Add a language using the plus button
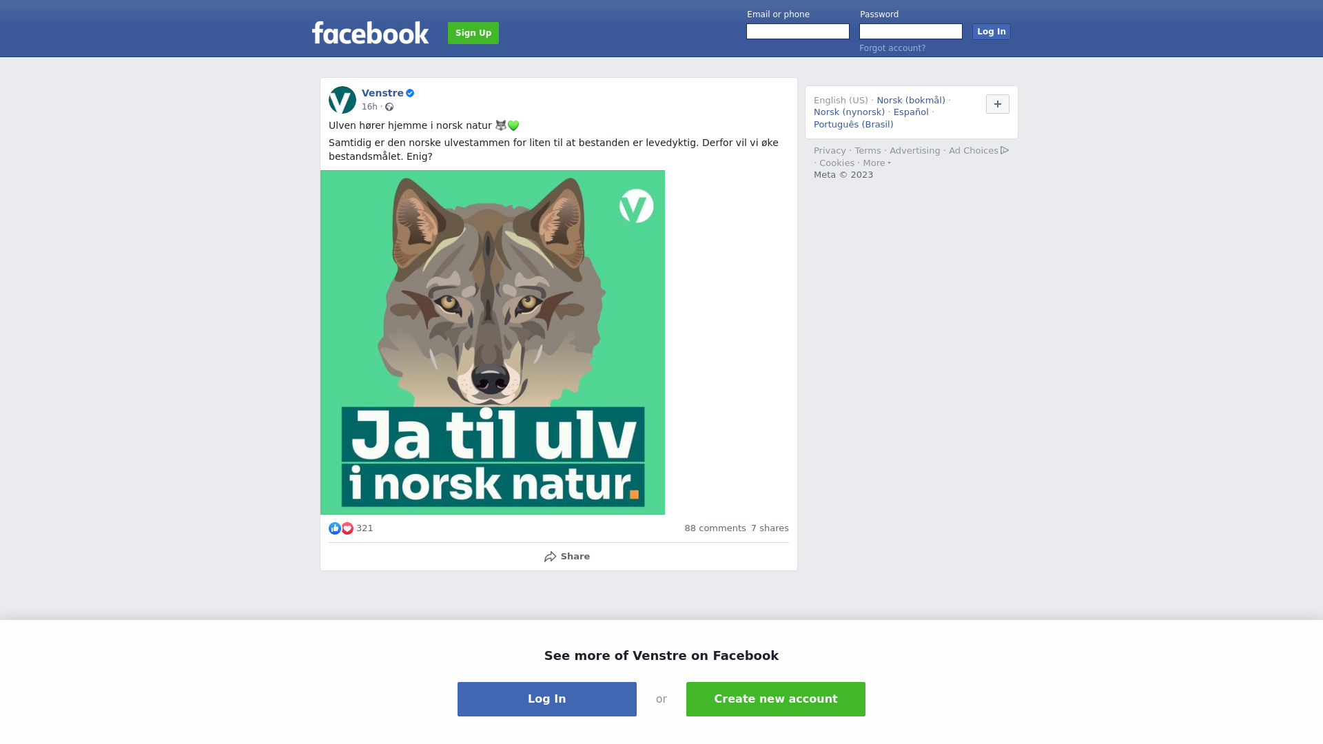Screen dimensions: 1323x744 click(998, 104)
